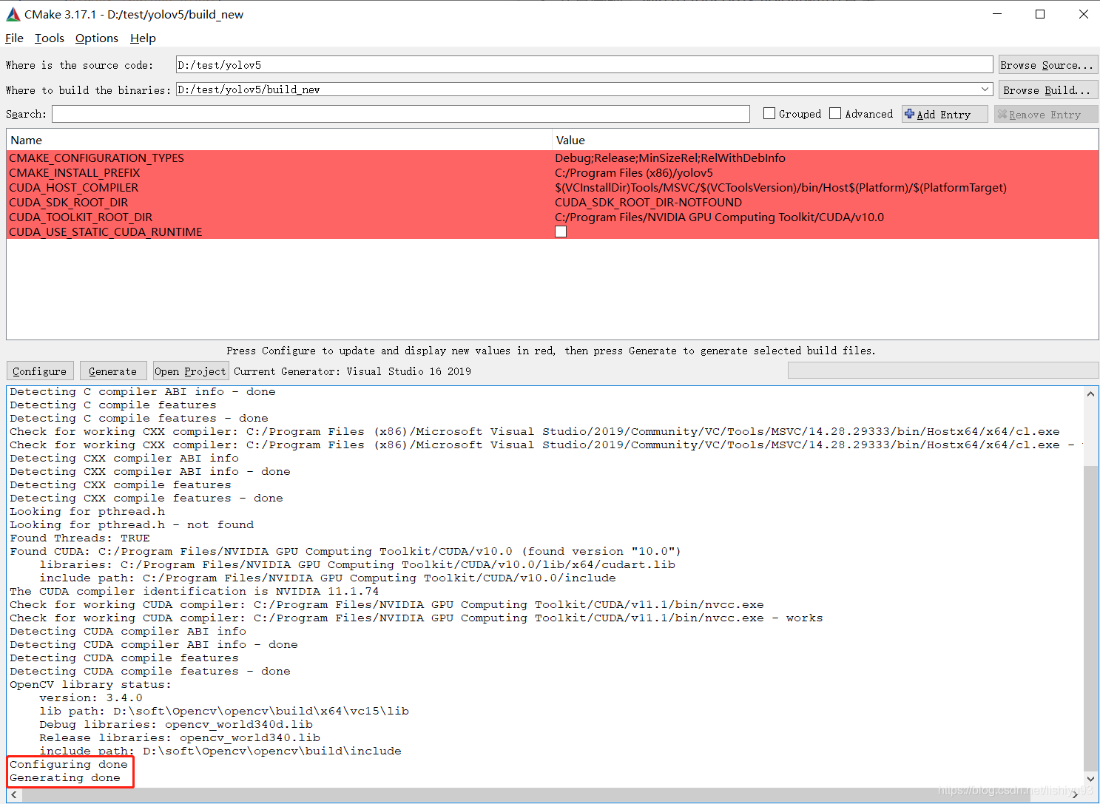Click the X icon on Remove Entry

pyautogui.click(x=1002, y=114)
